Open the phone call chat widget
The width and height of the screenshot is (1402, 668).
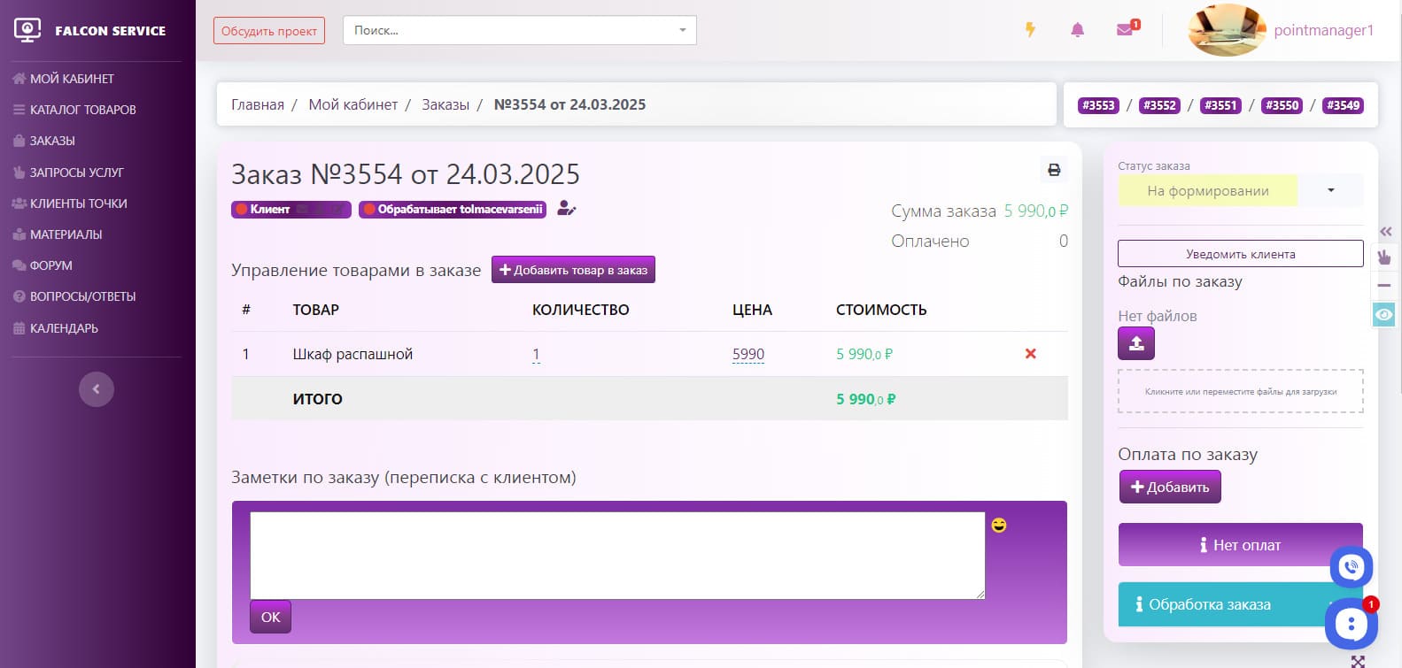[1351, 566]
